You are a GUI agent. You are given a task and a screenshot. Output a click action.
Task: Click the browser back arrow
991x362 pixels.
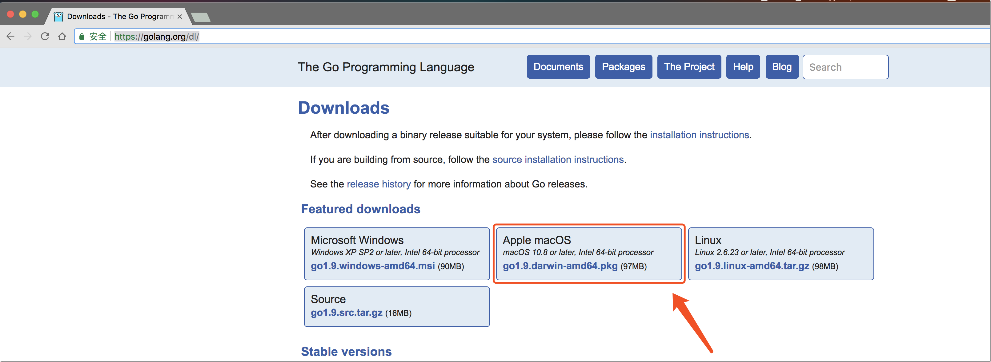click(x=10, y=37)
